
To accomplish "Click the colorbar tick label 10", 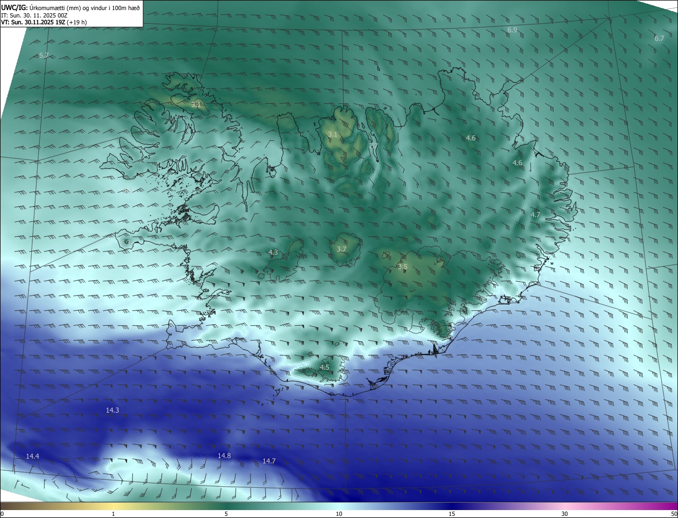I will (339, 514).
